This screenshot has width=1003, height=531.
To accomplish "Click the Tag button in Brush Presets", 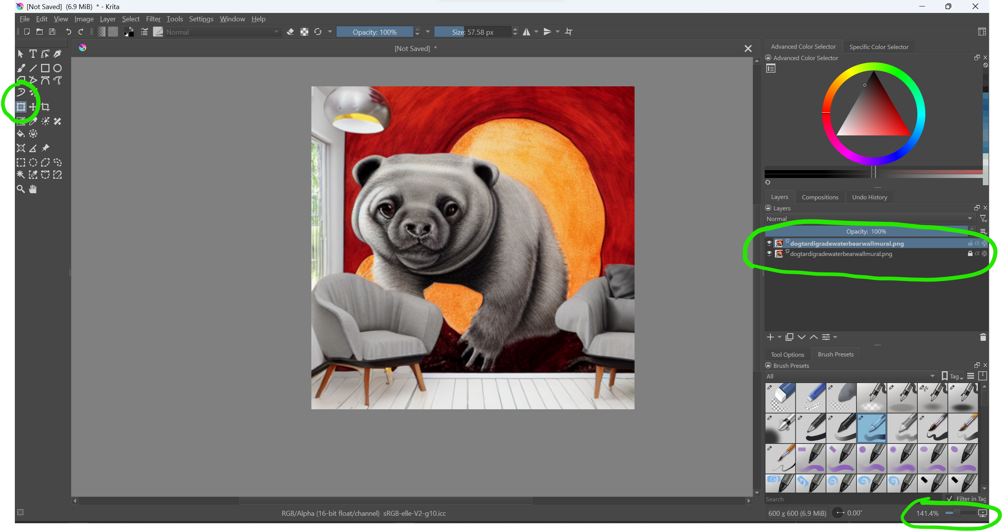I will click(952, 376).
